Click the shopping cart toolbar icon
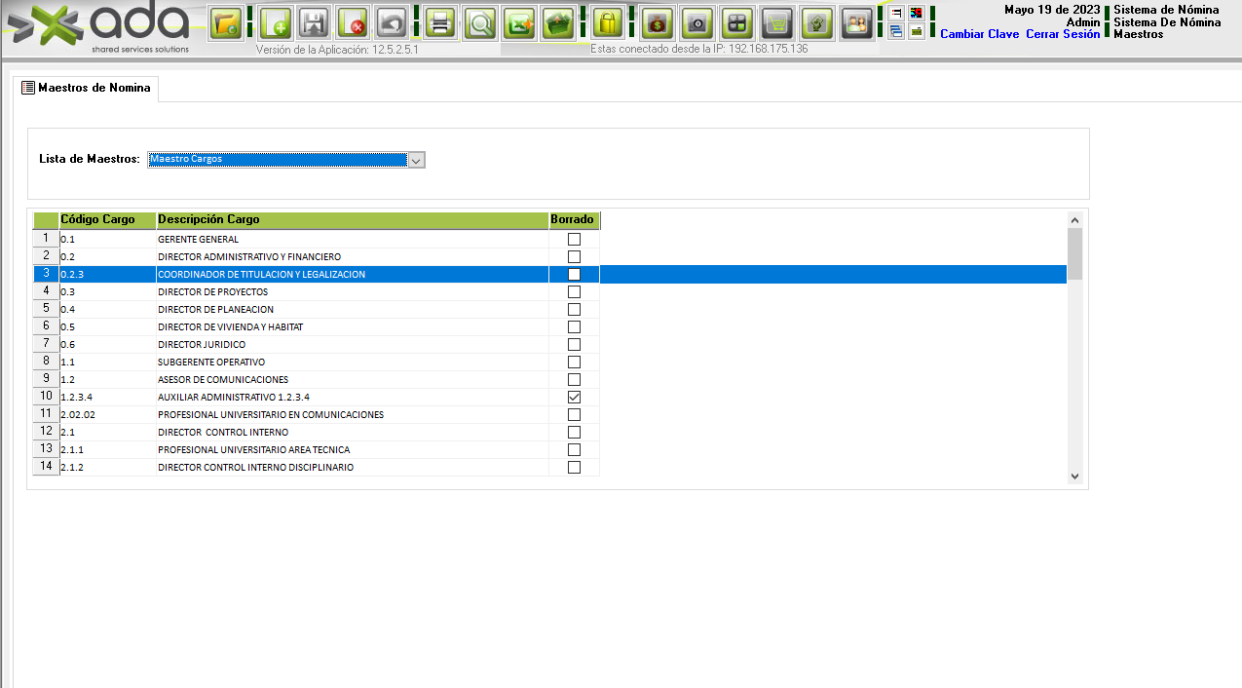 (x=776, y=22)
